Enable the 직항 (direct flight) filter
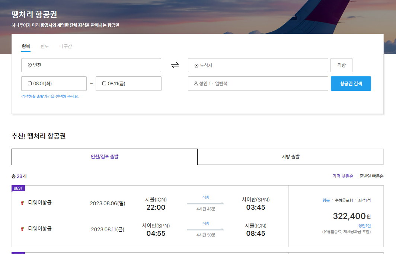Viewport: 396px width, 254px height. tap(341, 65)
